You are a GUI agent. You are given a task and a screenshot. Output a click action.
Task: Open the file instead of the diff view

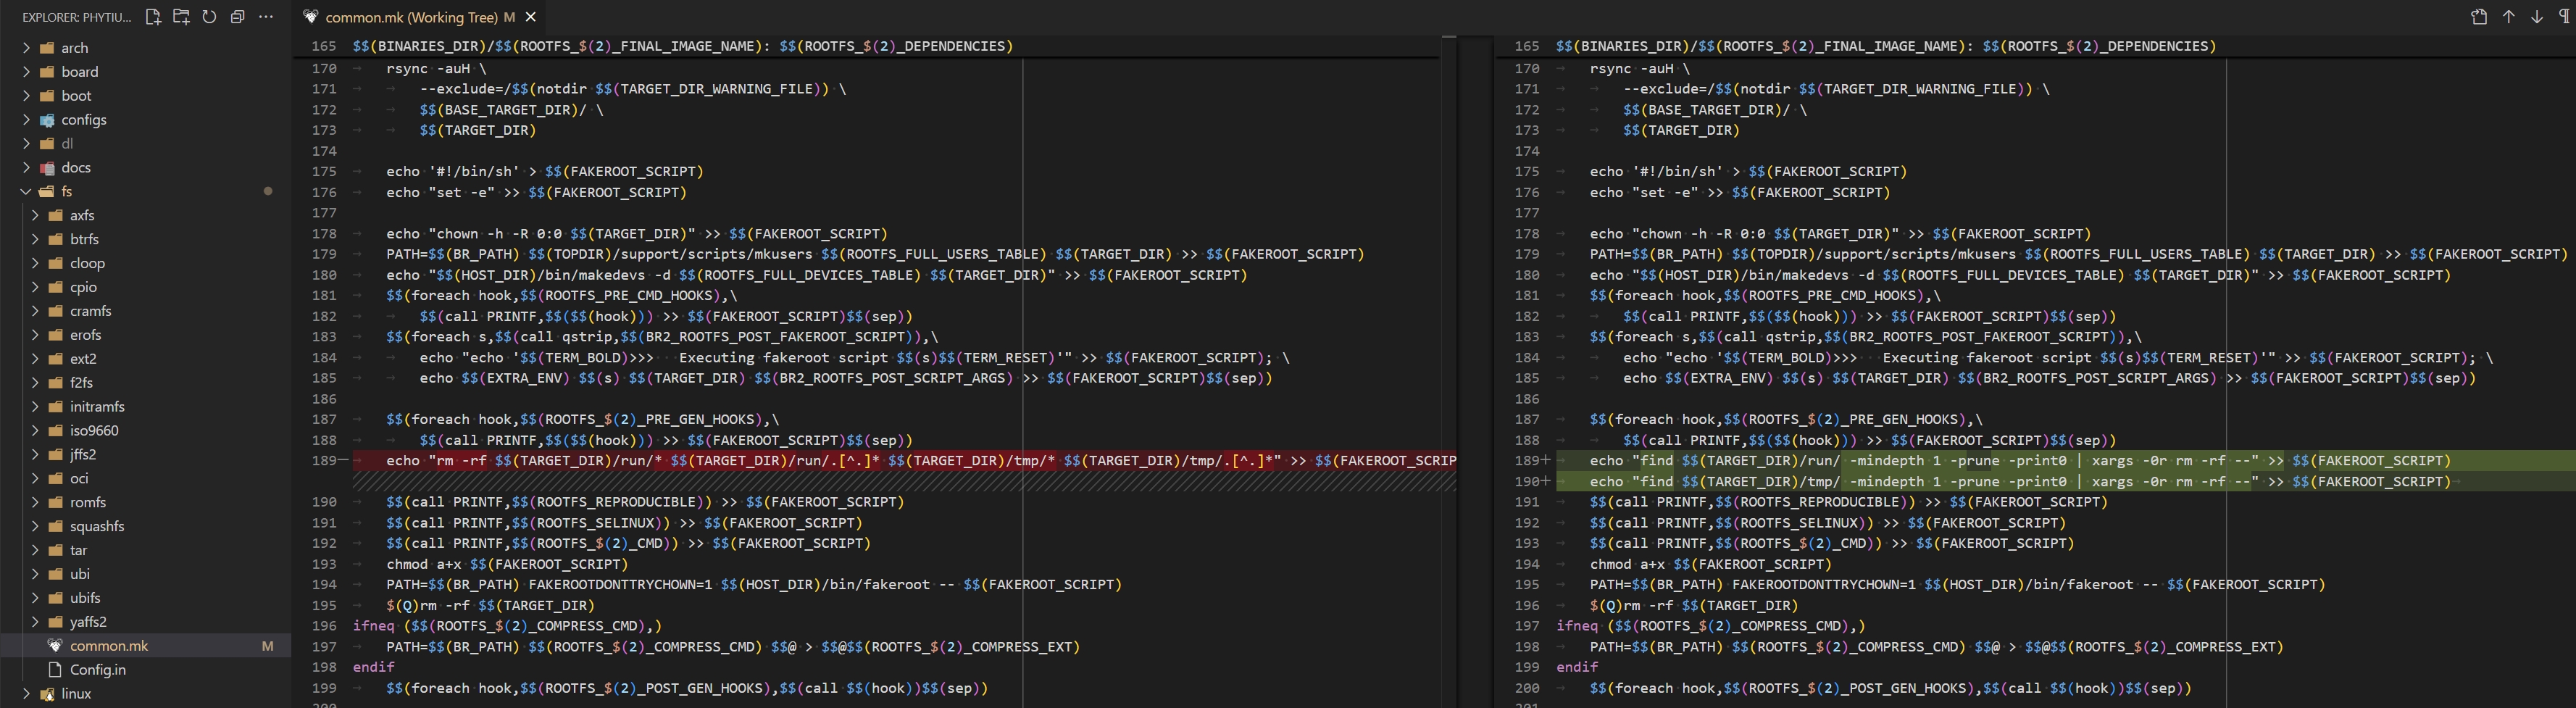(2480, 17)
